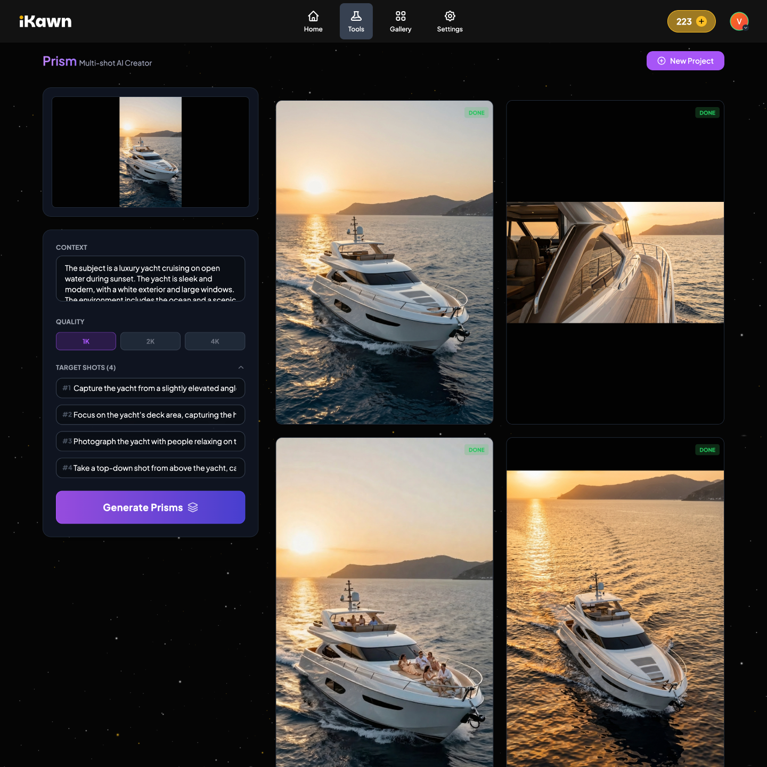Open the yacht deck close-up result image
The height and width of the screenshot is (767, 767).
[615, 262]
